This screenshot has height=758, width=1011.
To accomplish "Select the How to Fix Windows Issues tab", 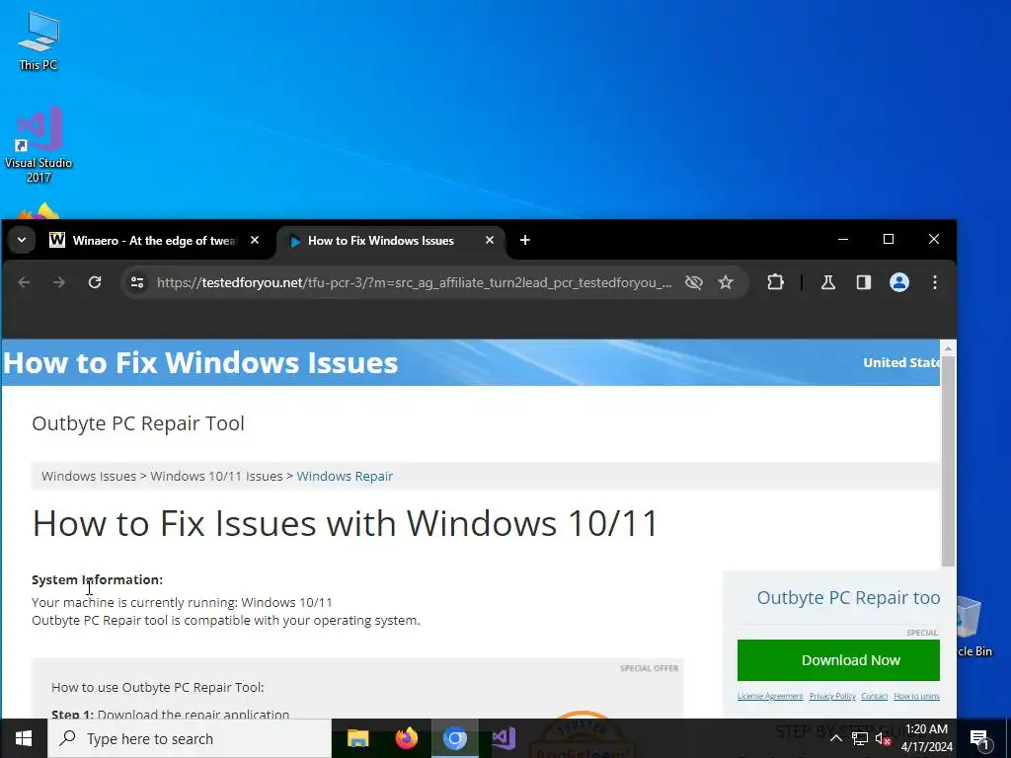I will coord(380,241).
